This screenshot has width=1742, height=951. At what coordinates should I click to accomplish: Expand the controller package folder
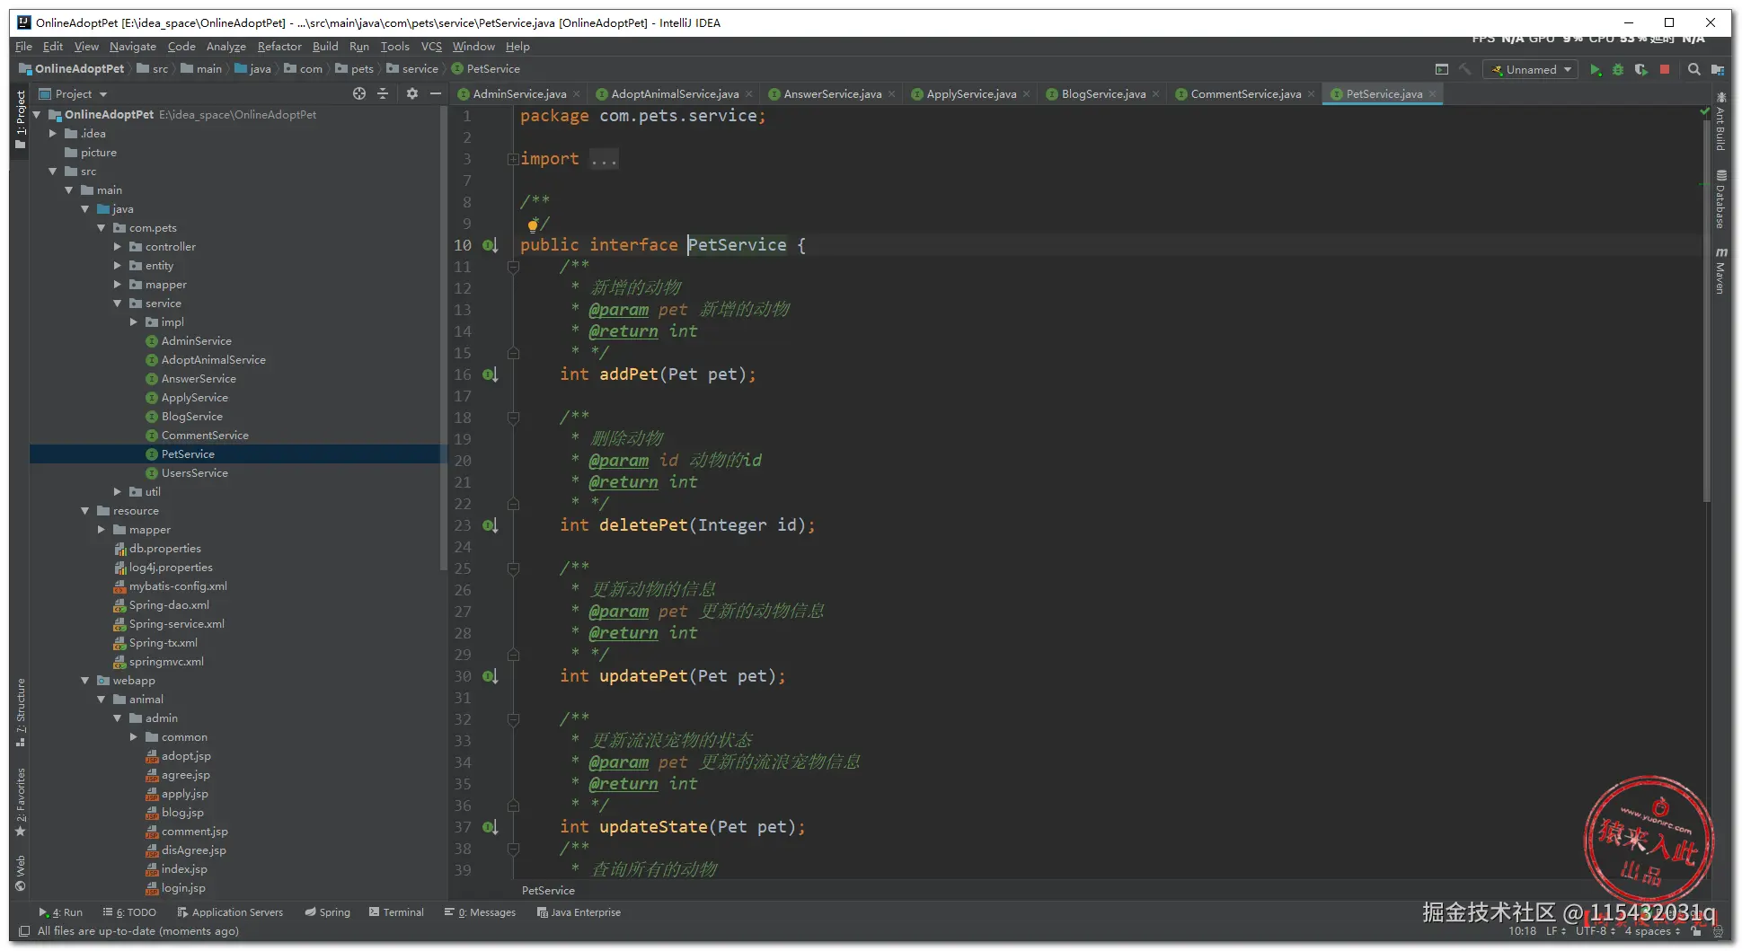click(x=118, y=247)
